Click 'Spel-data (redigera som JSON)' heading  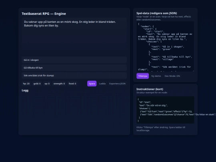pos(157,13)
